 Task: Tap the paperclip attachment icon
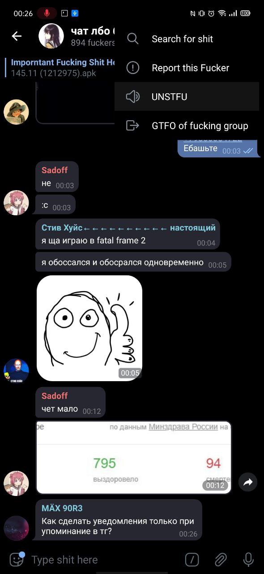220,560
